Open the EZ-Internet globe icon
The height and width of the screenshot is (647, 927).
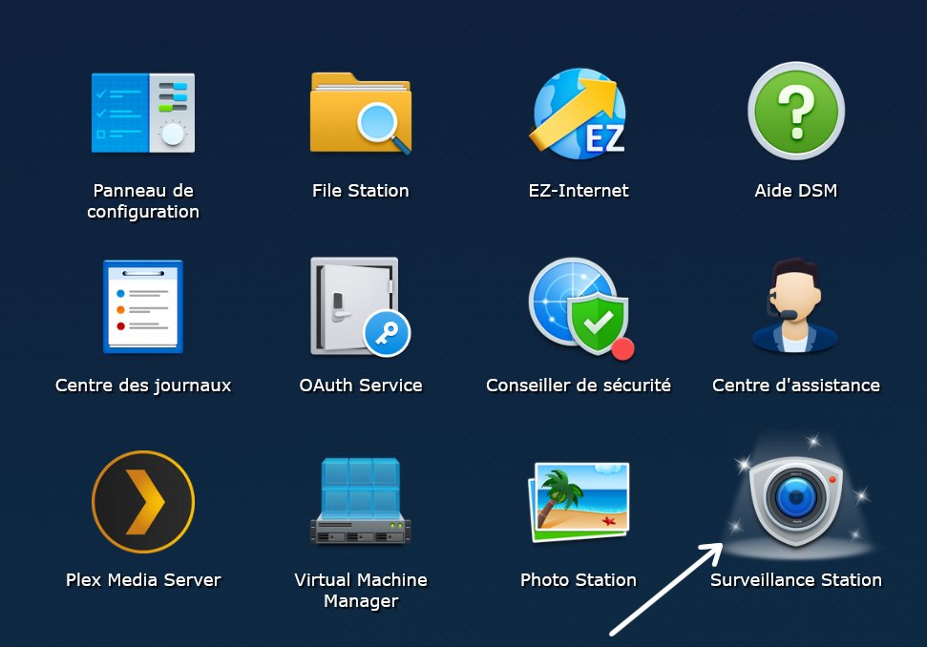tap(578, 114)
